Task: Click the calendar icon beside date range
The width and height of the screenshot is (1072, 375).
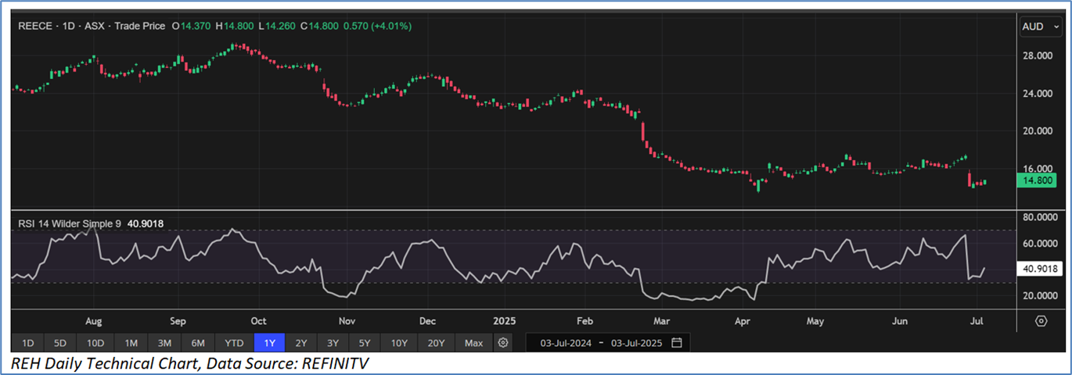Action: pos(677,343)
